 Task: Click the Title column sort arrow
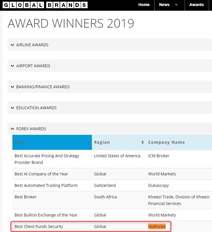click(x=88, y=142)
